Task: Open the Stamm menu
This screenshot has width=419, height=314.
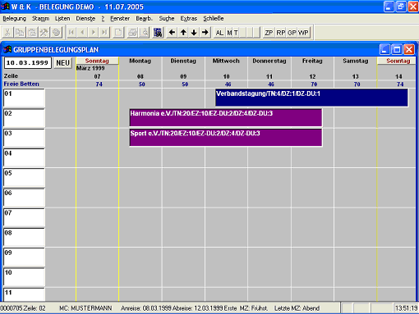Action: pos(40,19)
